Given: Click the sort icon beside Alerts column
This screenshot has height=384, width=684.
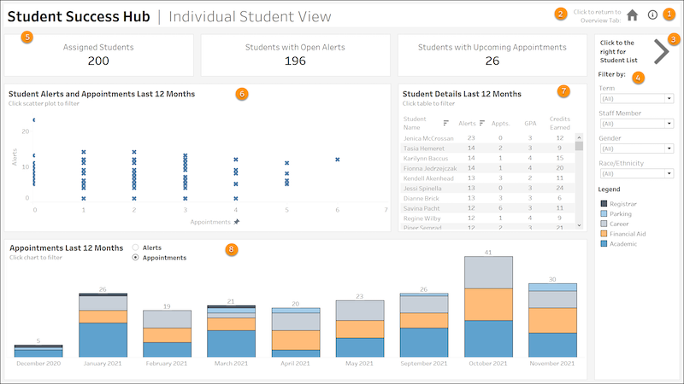Looking at the screenshot, I should pyautogui.click(x=481, y=123).
